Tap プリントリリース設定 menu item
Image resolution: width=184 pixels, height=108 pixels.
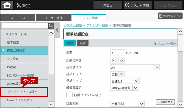pos(24,92)
